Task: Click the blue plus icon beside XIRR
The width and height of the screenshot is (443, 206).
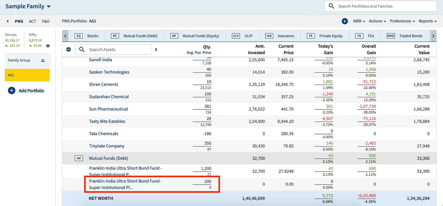Action: (x=344, y=21)
